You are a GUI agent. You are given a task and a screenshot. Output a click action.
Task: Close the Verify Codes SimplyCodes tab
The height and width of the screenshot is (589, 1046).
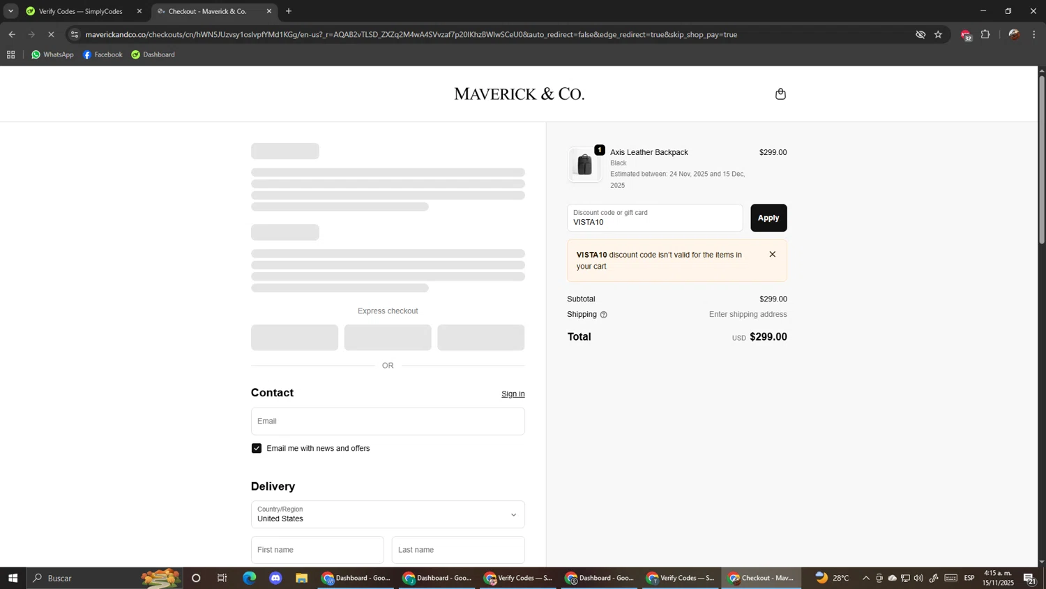[139, 11]
